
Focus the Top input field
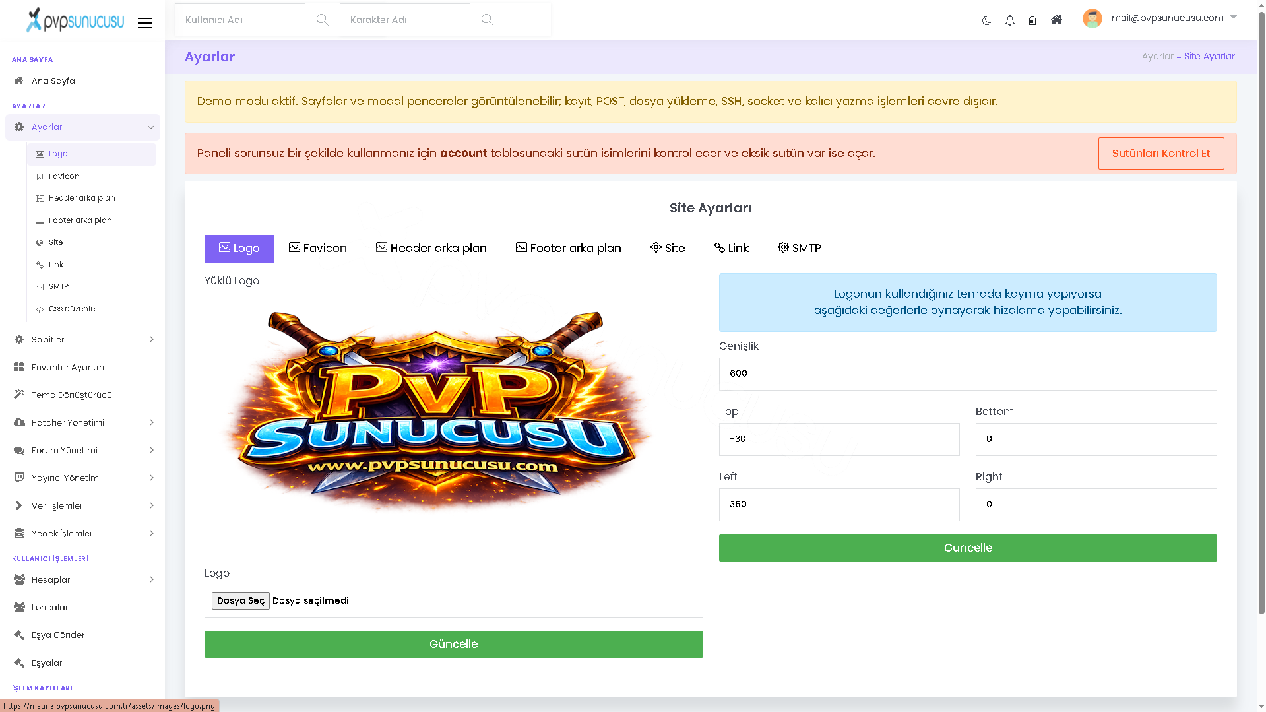[839, 439]
